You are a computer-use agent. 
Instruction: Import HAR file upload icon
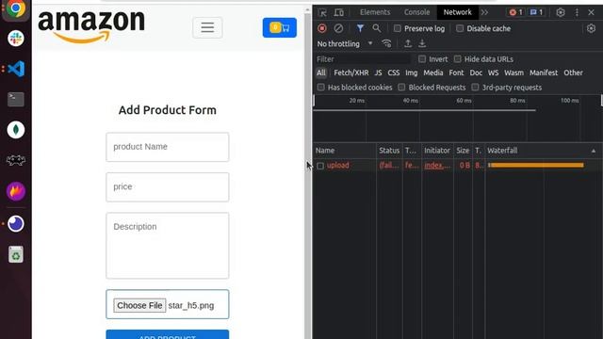[408, 43]
